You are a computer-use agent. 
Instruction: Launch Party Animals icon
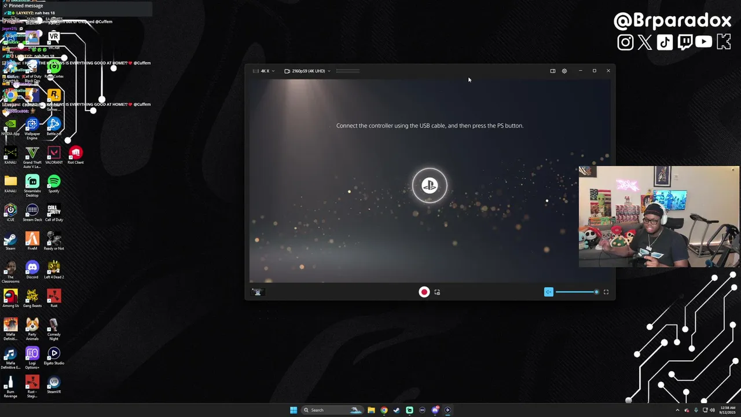[32, 330]
